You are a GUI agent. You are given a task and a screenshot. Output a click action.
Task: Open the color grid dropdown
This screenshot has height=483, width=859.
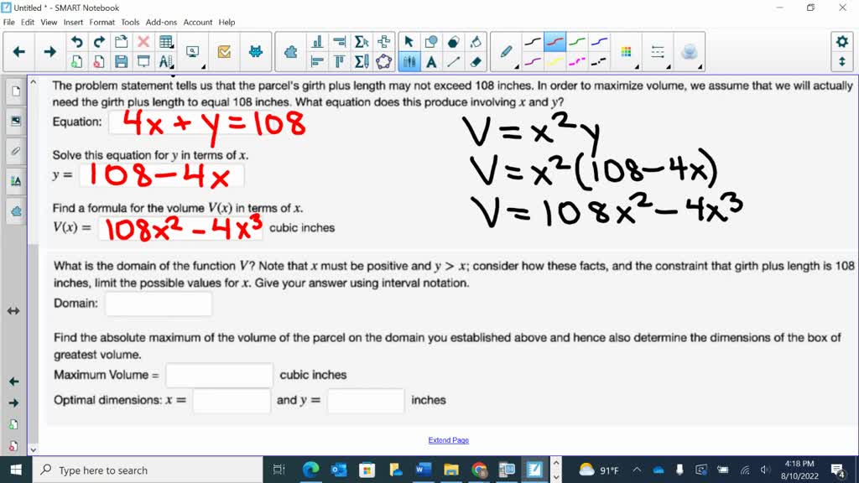click(627, 52)
